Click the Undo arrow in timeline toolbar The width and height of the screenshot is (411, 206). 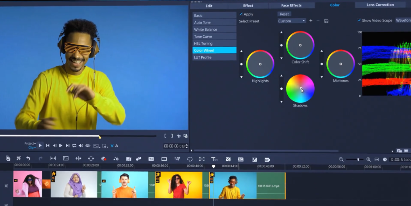tap(28, 158)
